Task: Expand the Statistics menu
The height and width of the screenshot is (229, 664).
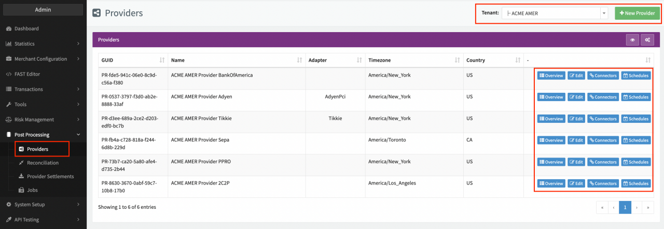Action: (x=43, y=44)
